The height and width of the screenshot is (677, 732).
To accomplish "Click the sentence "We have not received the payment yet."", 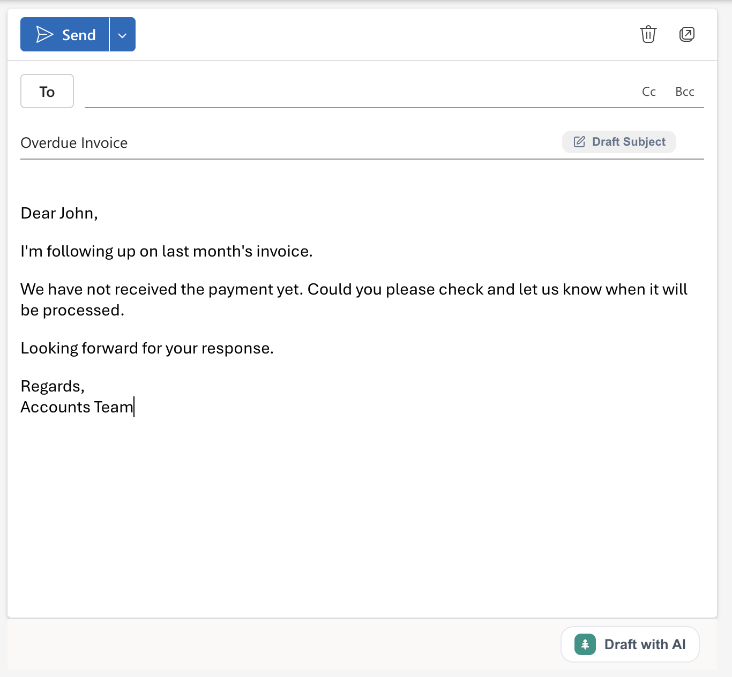I will point(162,289).
